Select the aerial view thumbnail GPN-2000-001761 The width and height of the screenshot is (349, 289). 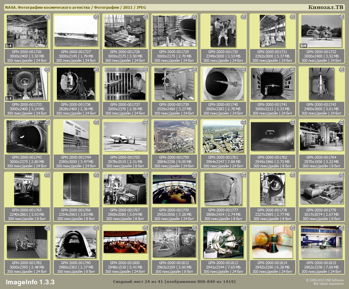pyautogui.click(x=223, y=137)
